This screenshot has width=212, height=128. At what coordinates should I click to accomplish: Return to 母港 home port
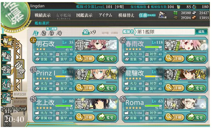20,69
